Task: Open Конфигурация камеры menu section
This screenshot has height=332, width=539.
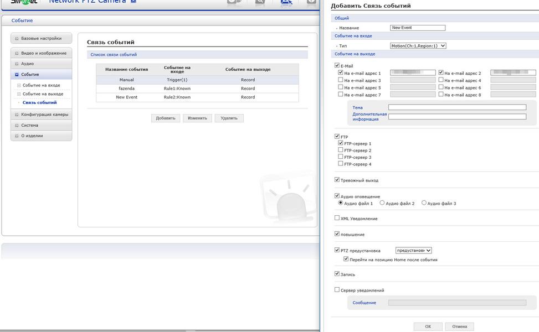Action: click(41, 115)
